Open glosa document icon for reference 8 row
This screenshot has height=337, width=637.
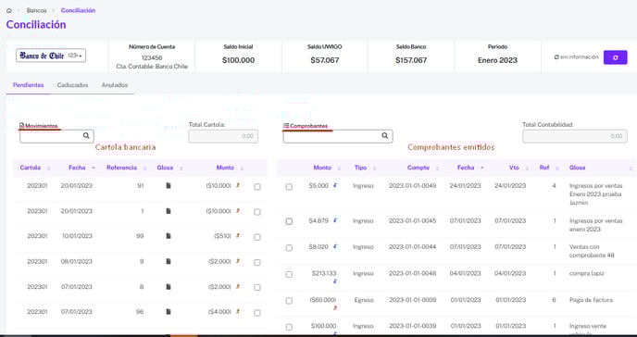(169, 287)
